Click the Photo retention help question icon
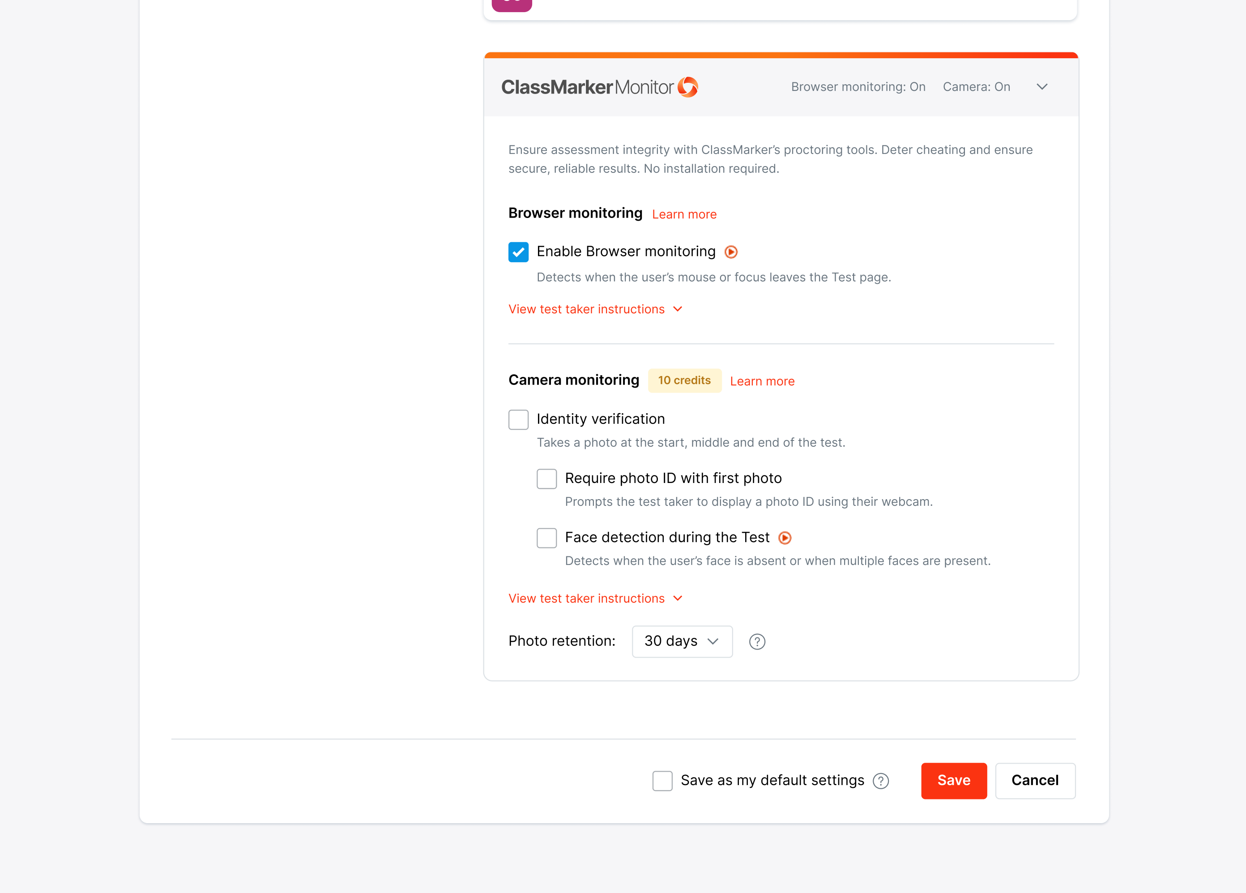This screenshot has width=1246, height=893. (x=756, y=641)
